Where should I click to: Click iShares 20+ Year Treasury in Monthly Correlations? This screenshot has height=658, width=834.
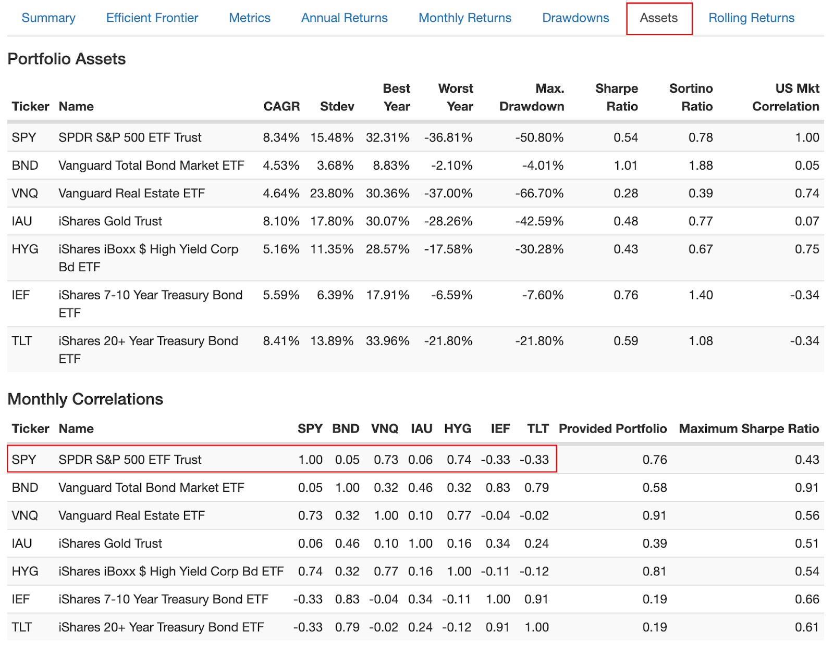pos(161,627)
